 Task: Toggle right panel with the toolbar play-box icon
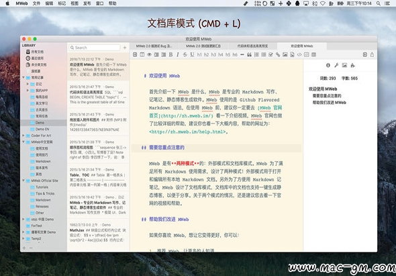pyautogui.click(x=364, y=54)
